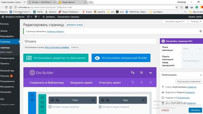
Task: Switch to the Оплата — WordPress browser tab
Action: coord(42,2)
